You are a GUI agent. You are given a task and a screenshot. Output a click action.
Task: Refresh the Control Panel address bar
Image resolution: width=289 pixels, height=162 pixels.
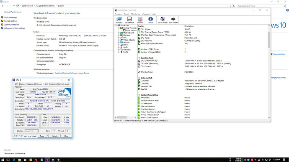tap(234, 6)
